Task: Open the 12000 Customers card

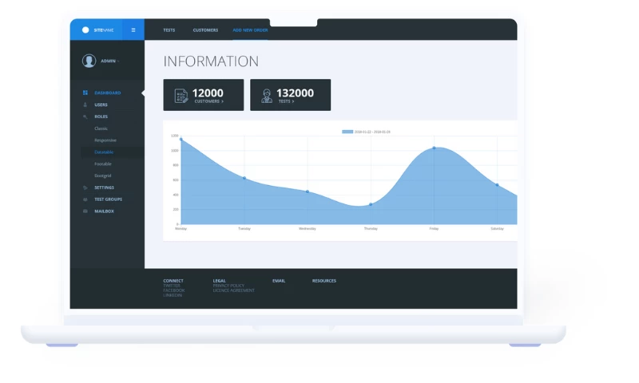Action: (204, 95)
